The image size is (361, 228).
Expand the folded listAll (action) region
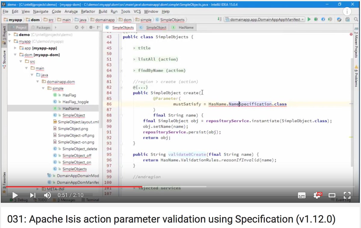click(x=122, y=59)
